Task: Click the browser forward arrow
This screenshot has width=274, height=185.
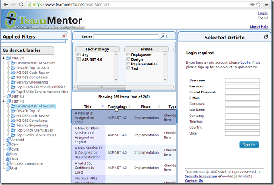Action: pyautogui.click(x=13, y=4)
